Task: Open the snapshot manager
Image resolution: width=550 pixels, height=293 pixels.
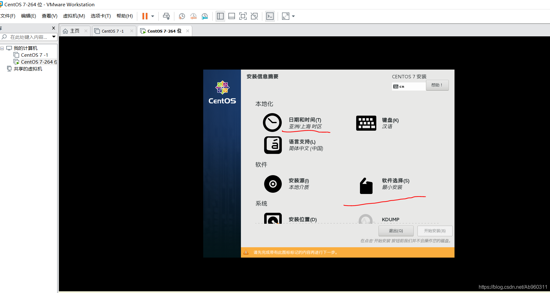Action: pyautogui.click(x=205, y=16)
